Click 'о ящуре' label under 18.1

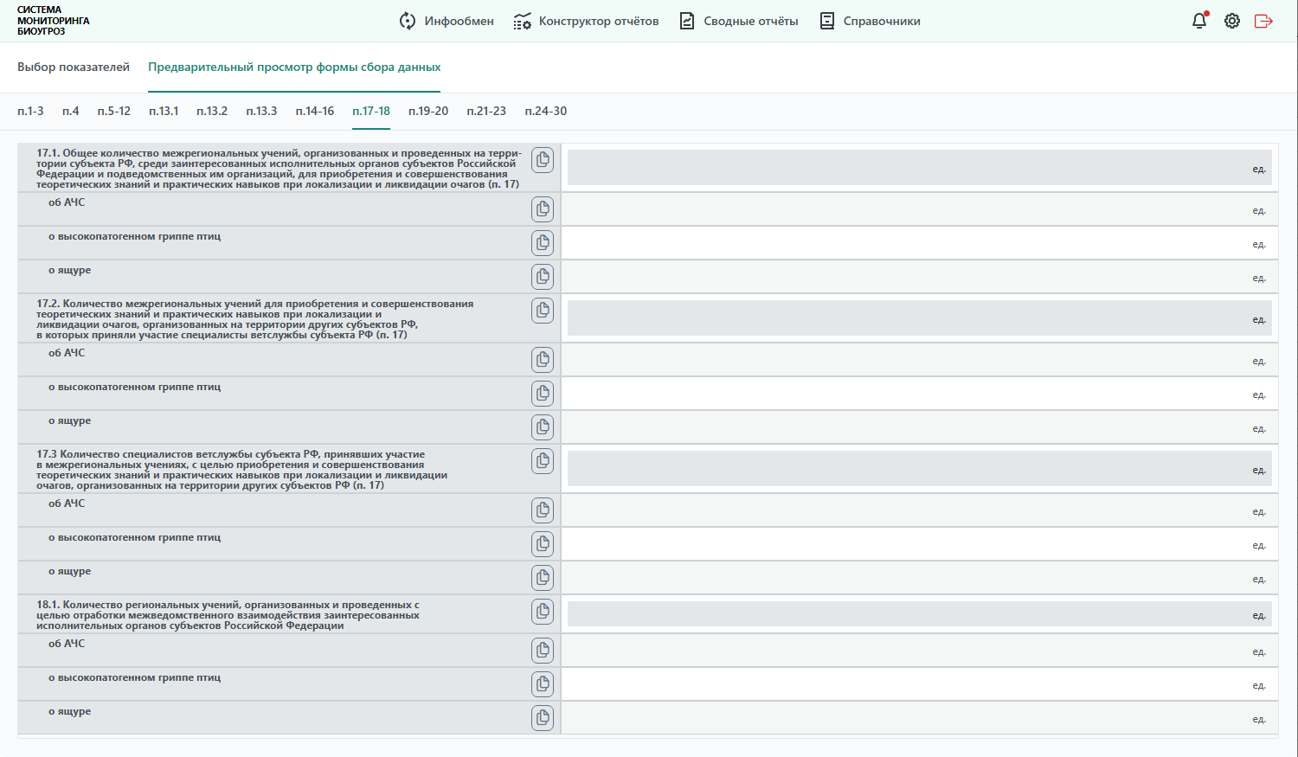click(69, 712)
